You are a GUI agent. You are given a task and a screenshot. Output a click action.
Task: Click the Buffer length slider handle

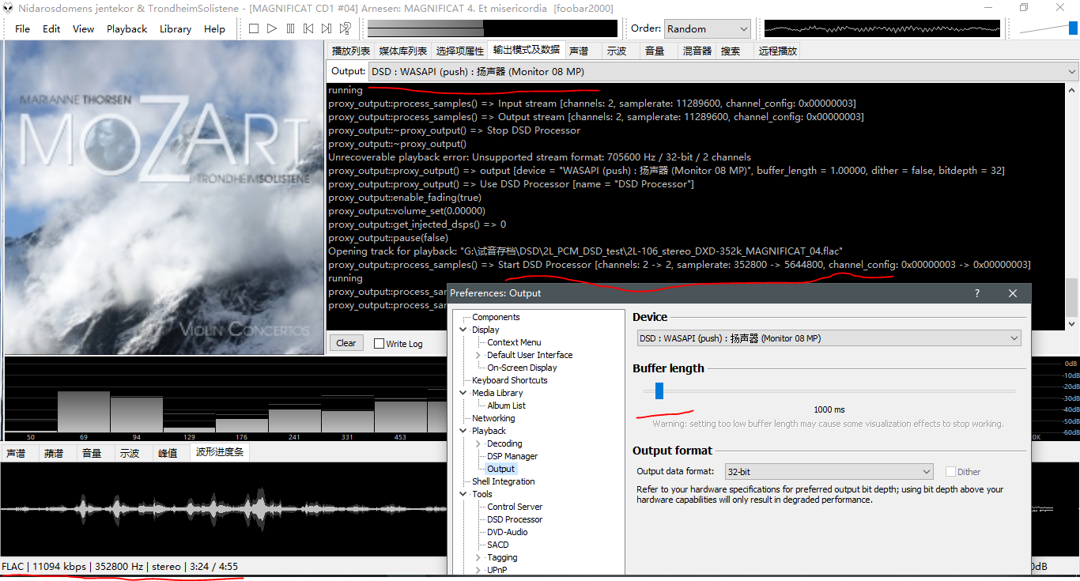pyautogui.click(x=659, y=390)
